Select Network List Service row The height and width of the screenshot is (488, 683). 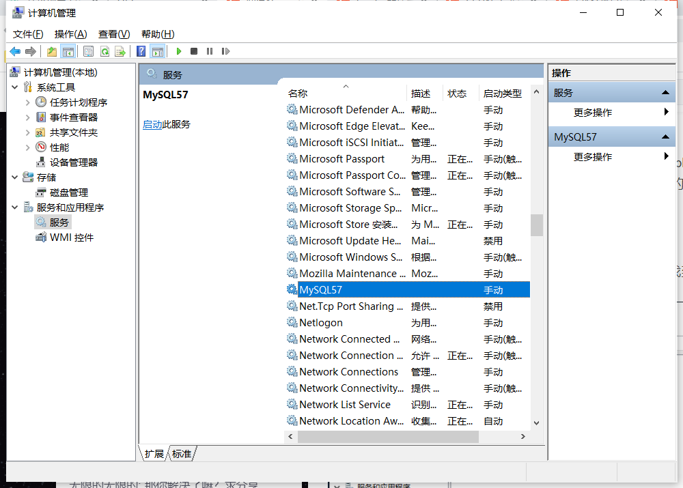pyautogui.click(x=408, y=405)
